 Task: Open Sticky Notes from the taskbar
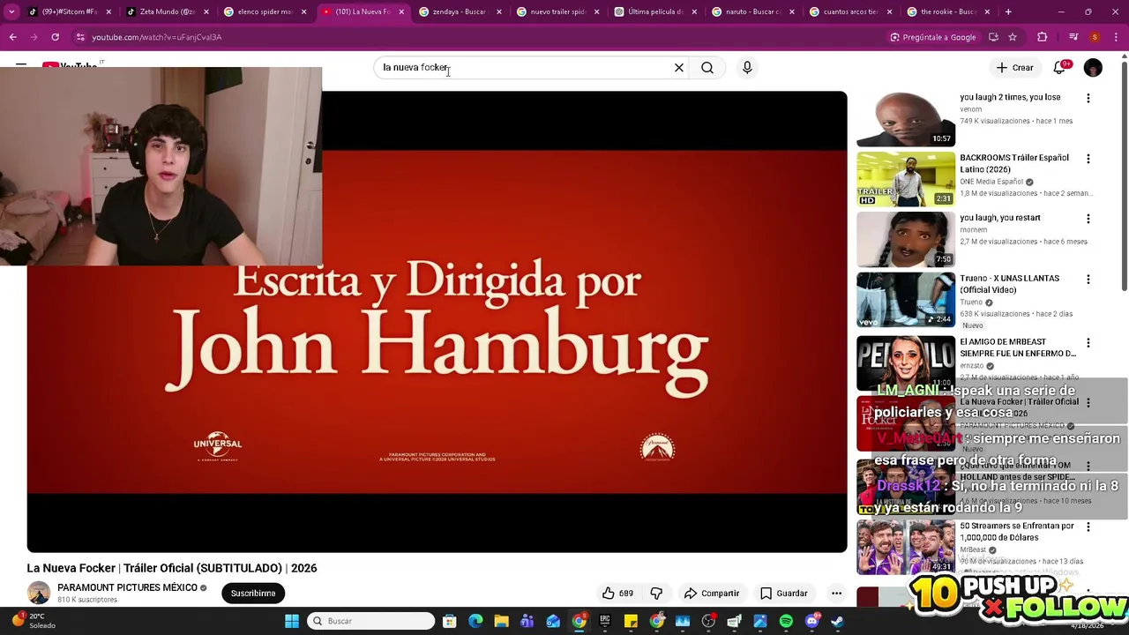pyautogui.click(x=631, y=621)
